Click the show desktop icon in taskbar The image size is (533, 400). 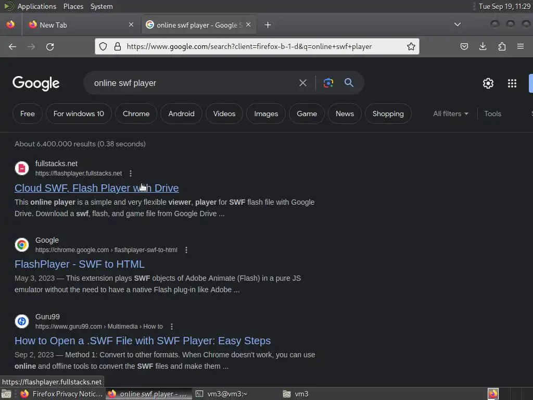pos(6,394)
